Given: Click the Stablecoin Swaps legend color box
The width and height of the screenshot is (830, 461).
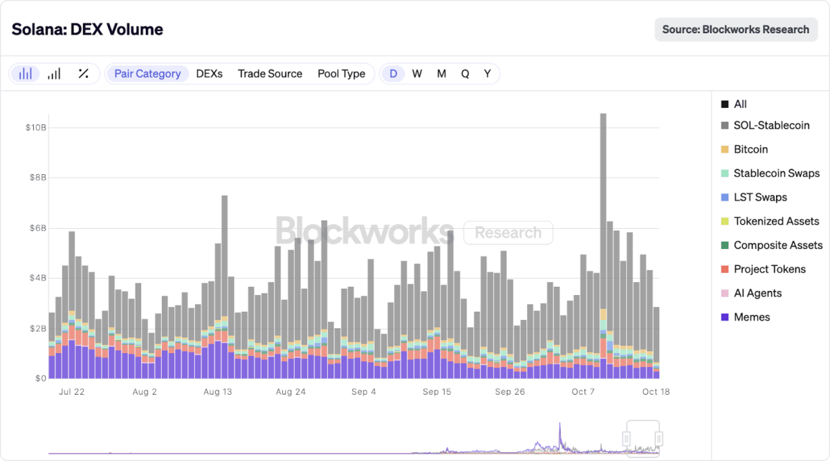Looking at the screenshot, I should [x=725, y=173].
